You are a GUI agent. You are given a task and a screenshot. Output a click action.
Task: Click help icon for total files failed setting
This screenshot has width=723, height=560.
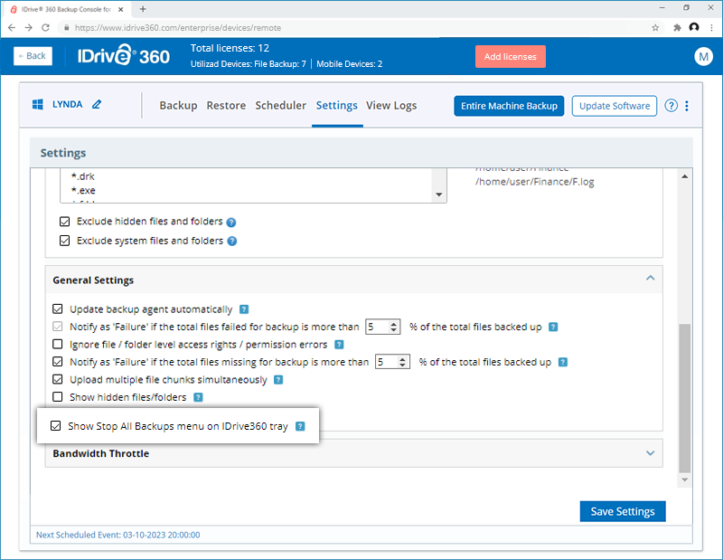point(553,327)
